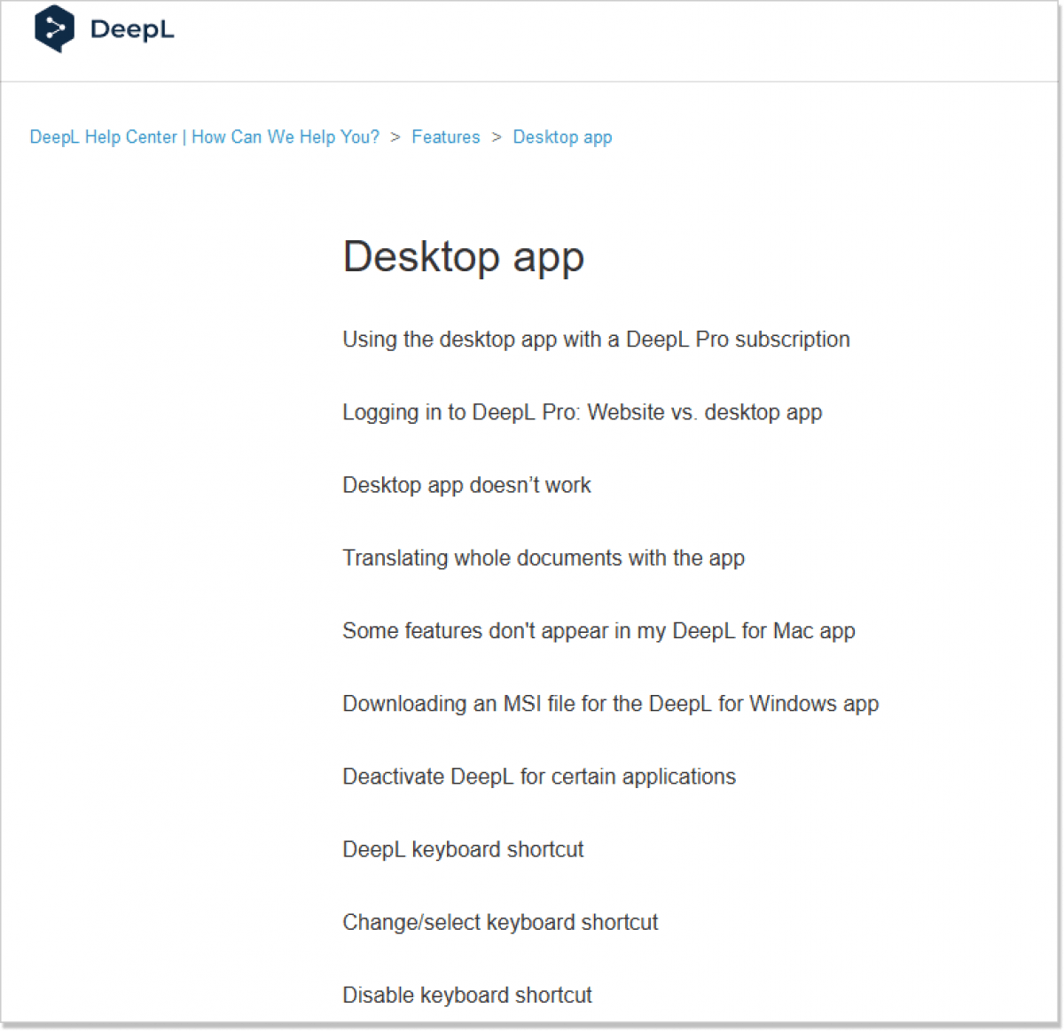Viewport: 1064px width, 1031px height.
Task: Open the DeepL keyboard shortcut article
Action: tap(463, 849)
